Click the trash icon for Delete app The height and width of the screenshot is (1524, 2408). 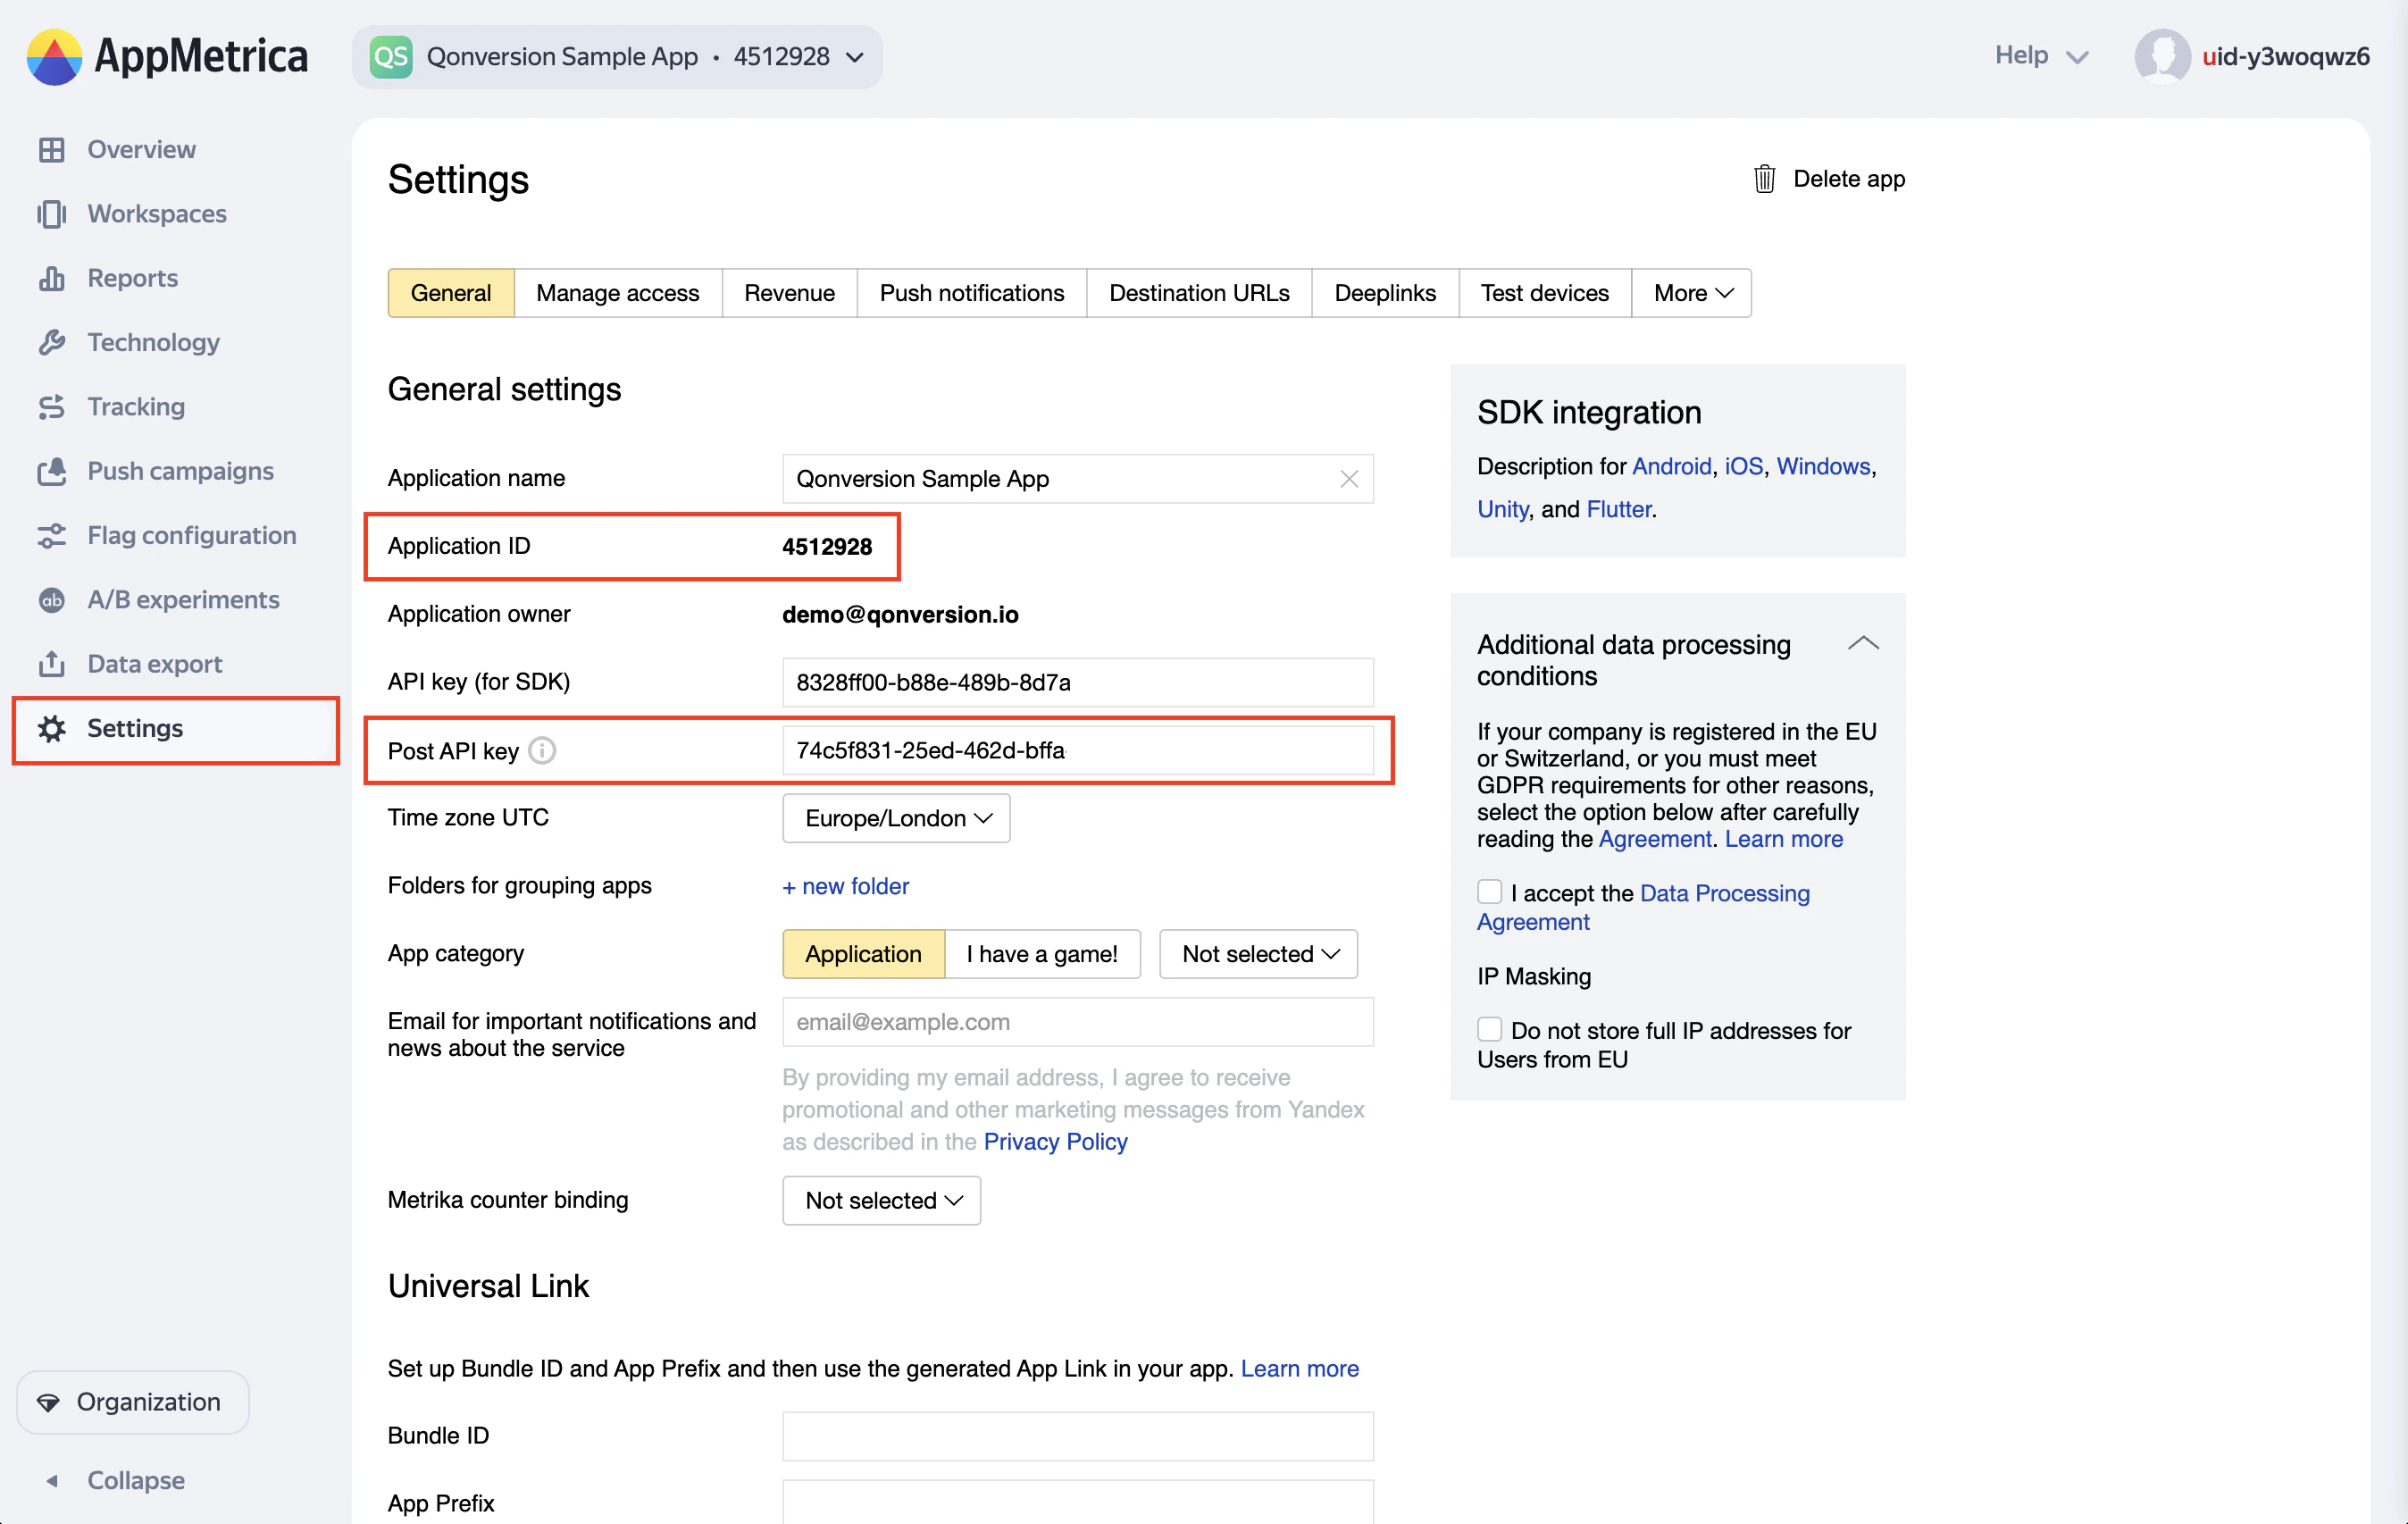[1764, 179]
